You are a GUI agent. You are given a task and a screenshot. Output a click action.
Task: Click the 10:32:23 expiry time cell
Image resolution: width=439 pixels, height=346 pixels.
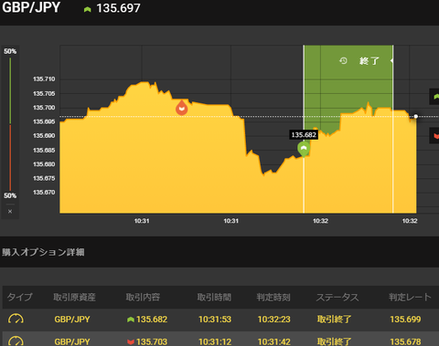pos(274,320)
